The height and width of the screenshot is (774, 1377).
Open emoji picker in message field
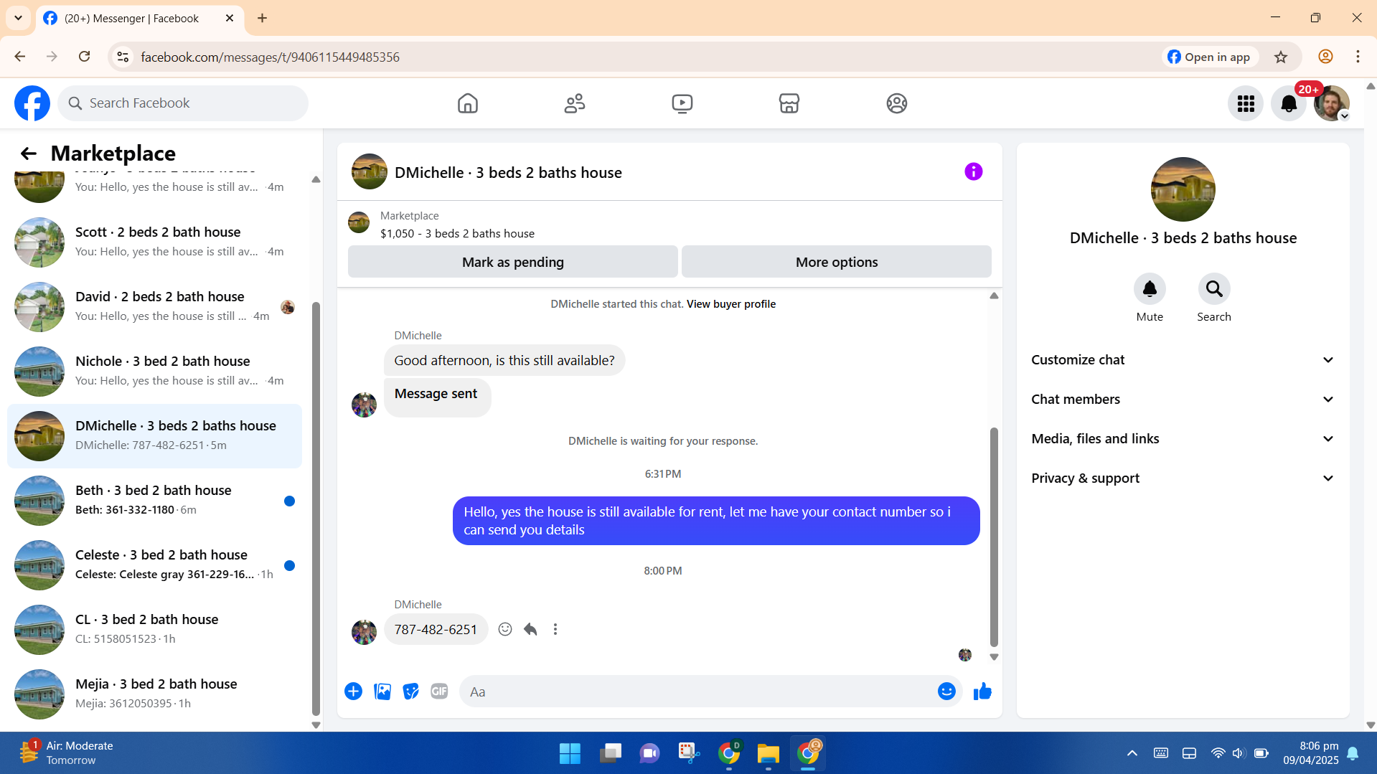click(x=946, y=692)
